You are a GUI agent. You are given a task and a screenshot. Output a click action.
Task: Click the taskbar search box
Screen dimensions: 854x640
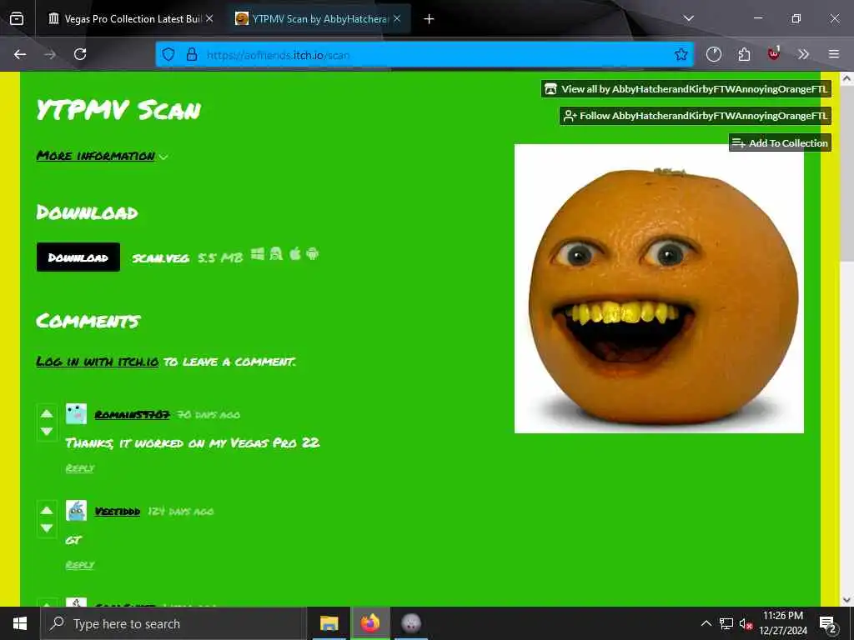(x=173, y=623)
